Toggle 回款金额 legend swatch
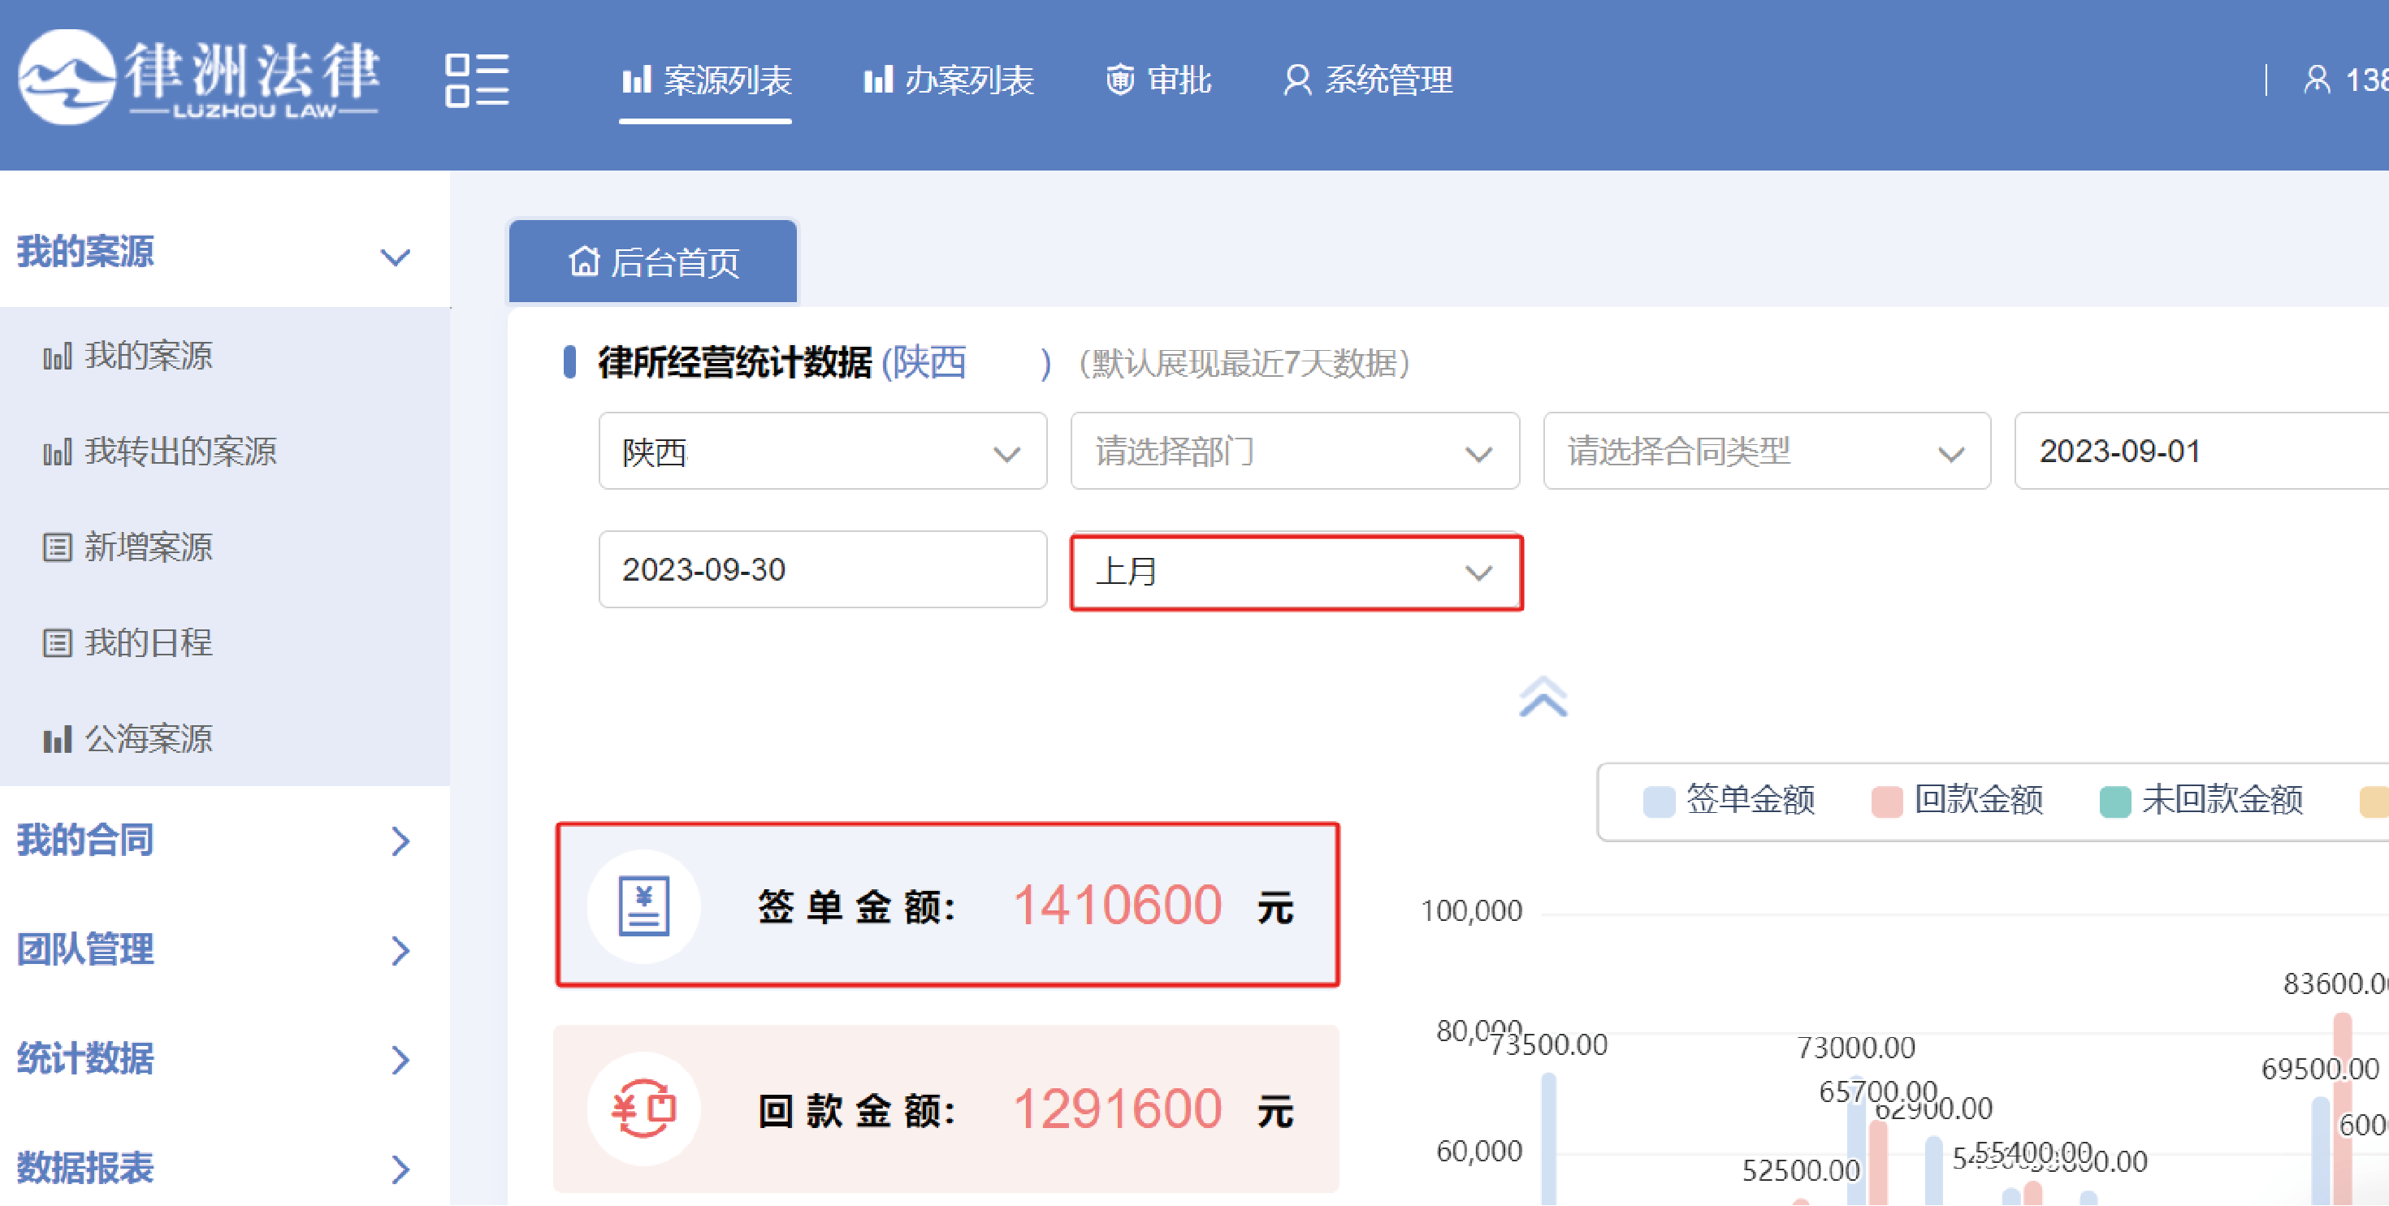 pyautogui.click(x=1886, y=801)
